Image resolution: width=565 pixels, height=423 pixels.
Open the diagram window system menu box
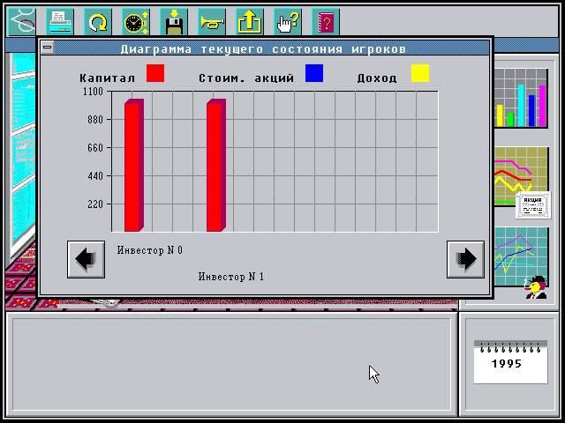click(x=48, y=47)
